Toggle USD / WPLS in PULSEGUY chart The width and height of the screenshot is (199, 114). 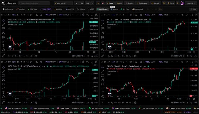64,15
